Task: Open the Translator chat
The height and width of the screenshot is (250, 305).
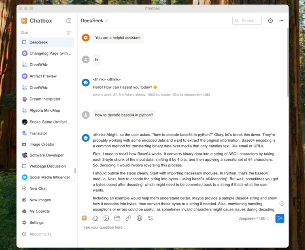Action: click(x=46, y=133)
